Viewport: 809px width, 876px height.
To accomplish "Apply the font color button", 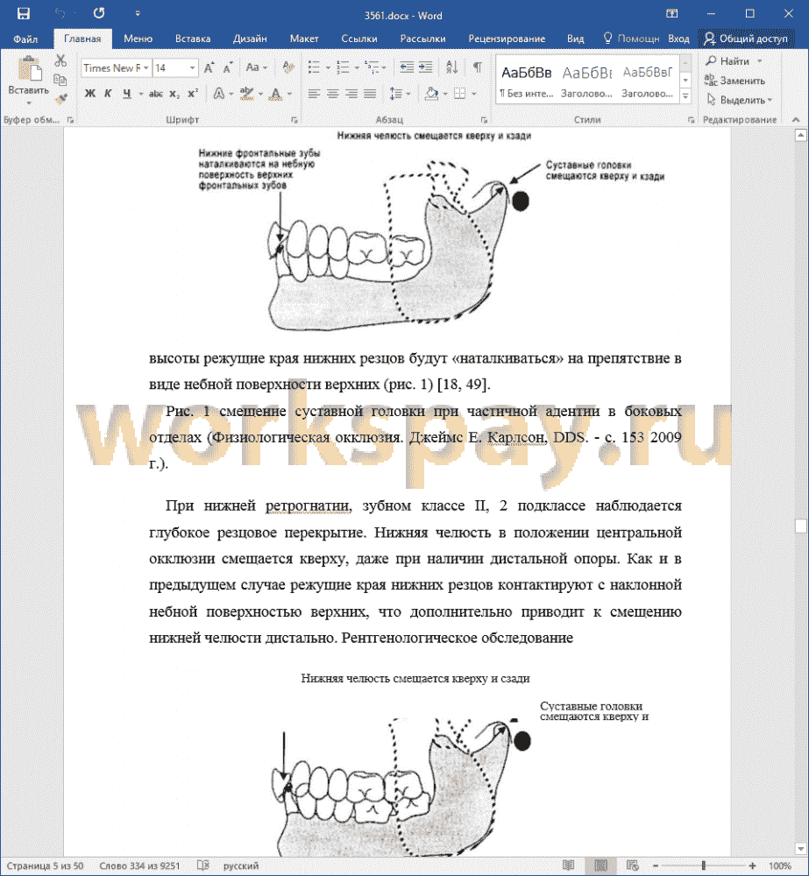I will [x=276, y=94].
